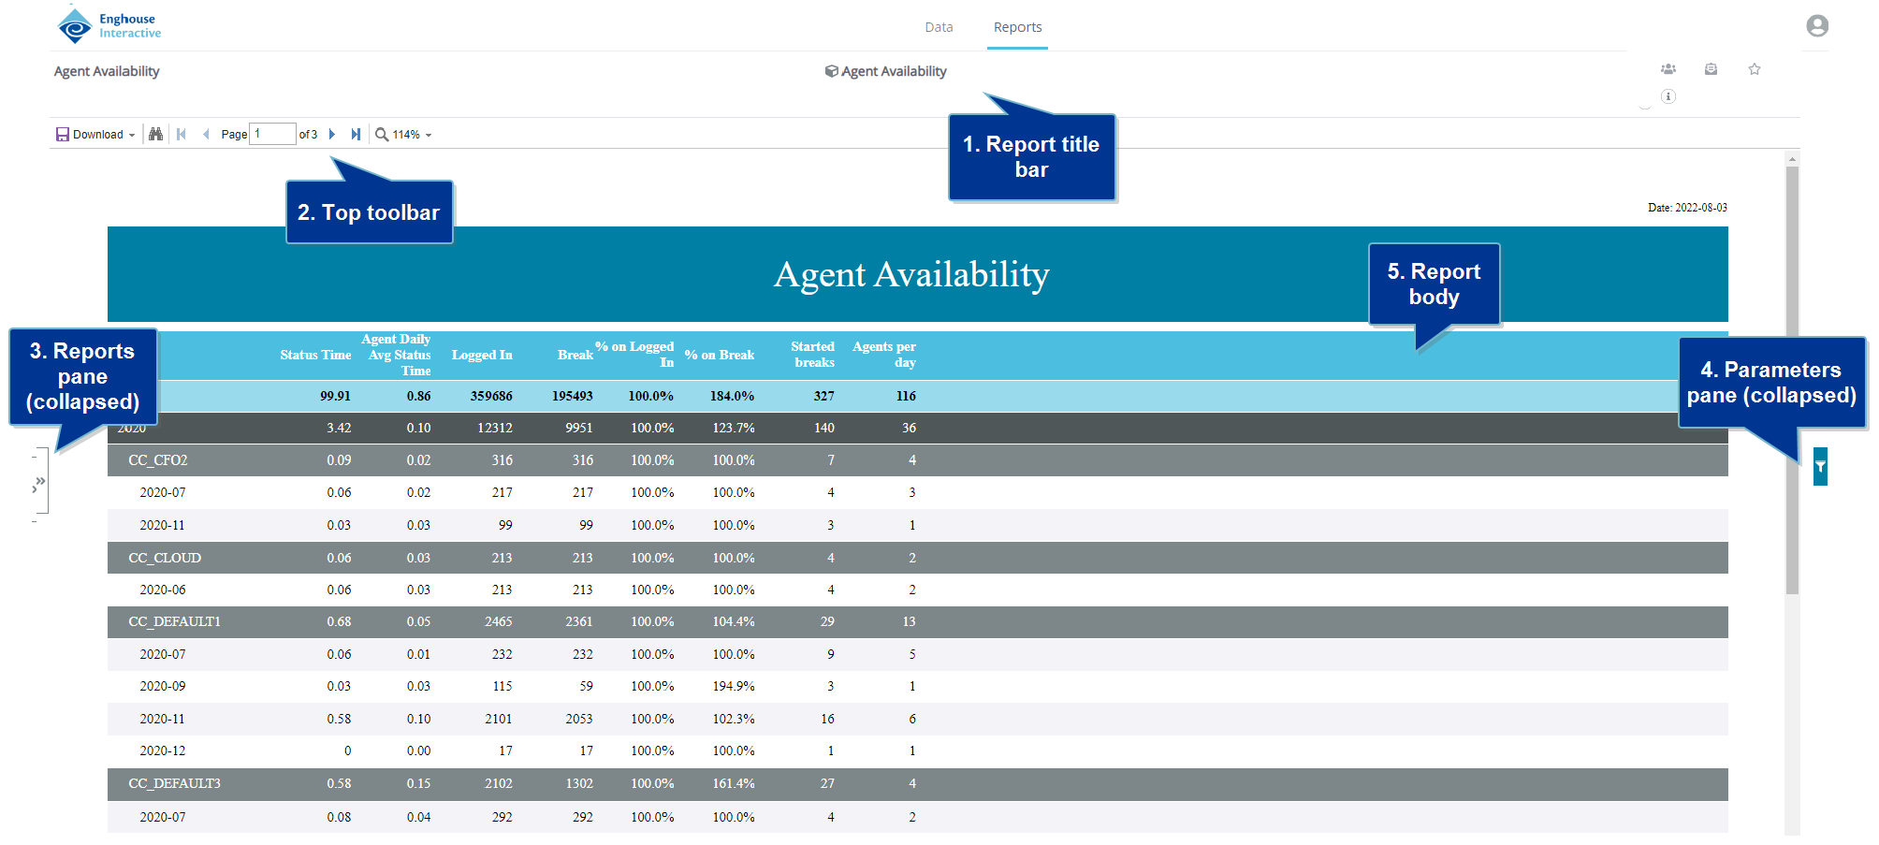Click the Enghouse Interactive logo

(x=109, y=25)
